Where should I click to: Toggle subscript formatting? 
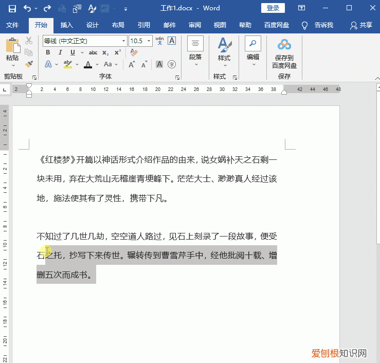pyautogui.click(x=105, y=52)
